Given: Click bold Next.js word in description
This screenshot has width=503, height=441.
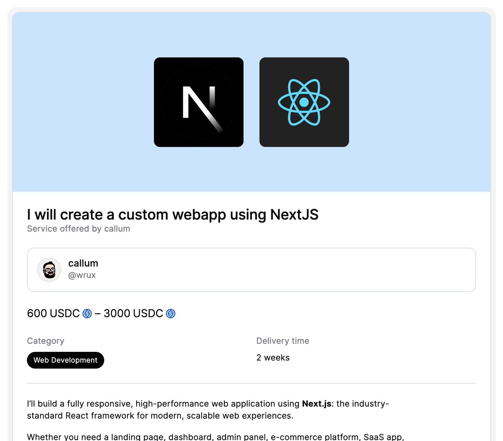Looking at the screenshot, I should point(316,404).
